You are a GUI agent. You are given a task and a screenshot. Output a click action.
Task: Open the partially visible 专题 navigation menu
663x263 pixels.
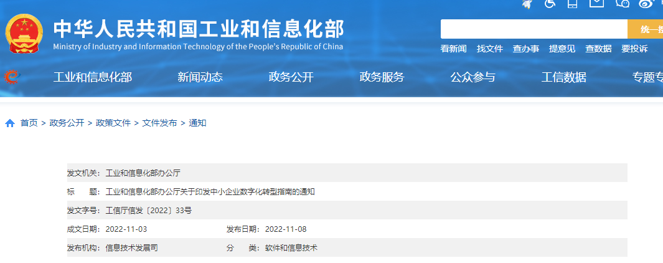(647, 77)
